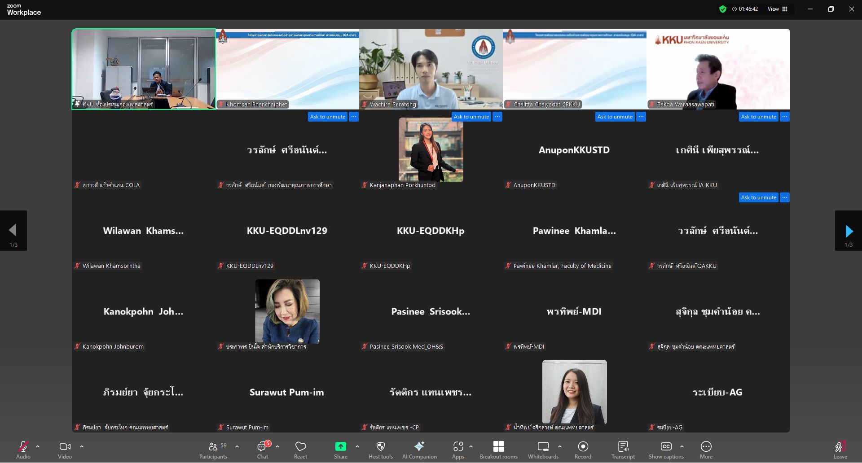Launch AI Companion
The width and height of the screenshot is (862, 463).
point(419,450)
